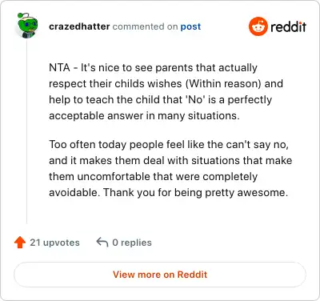Click crazedhatter's green Snoo avatar
The width and height of the screenshot is (320, 301).
[27, 26]
